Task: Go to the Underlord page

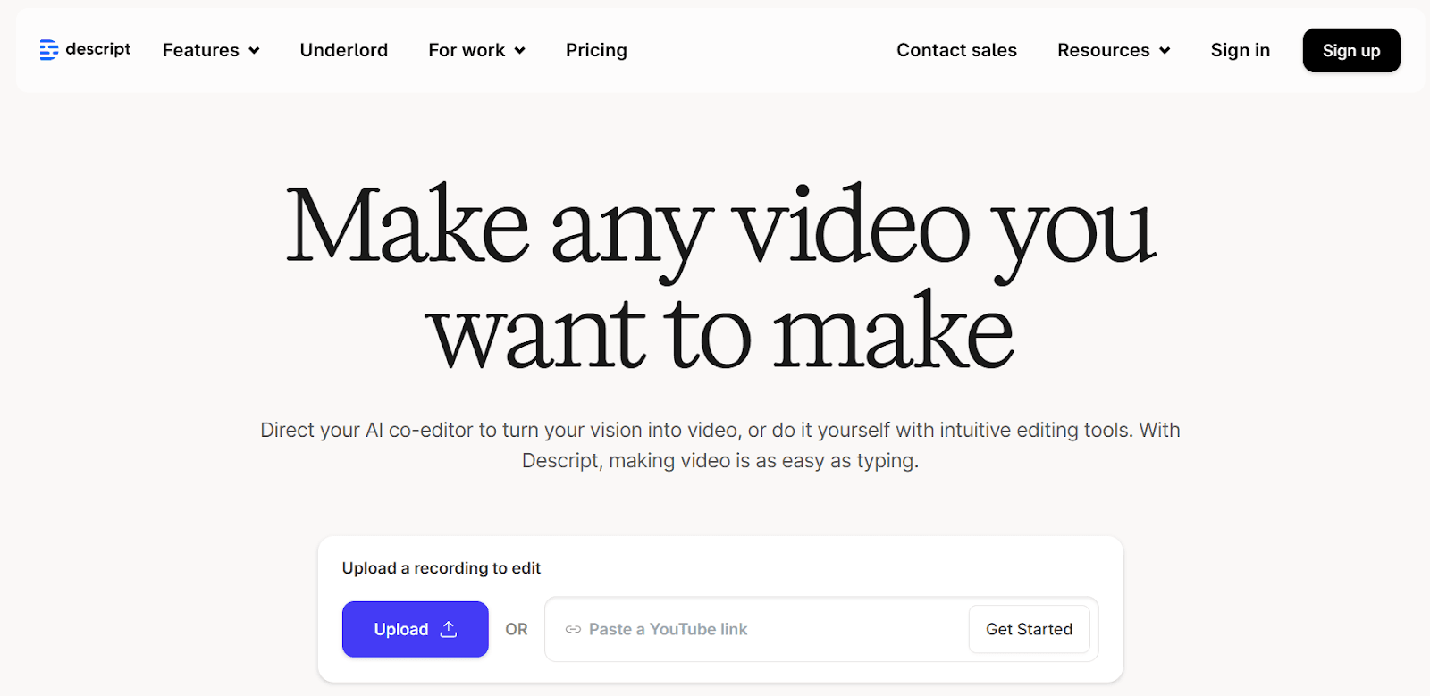Action: coord(343,50)
